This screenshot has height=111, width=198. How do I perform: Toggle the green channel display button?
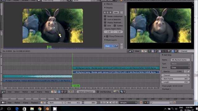click(x=108, y=12)
